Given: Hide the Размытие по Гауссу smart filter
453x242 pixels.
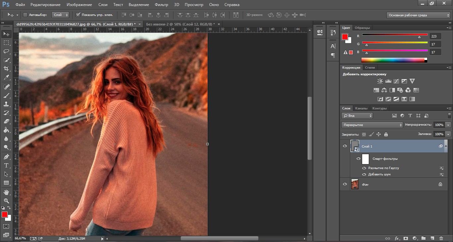Looking at the screenshot, I should [x=364, y=168].
